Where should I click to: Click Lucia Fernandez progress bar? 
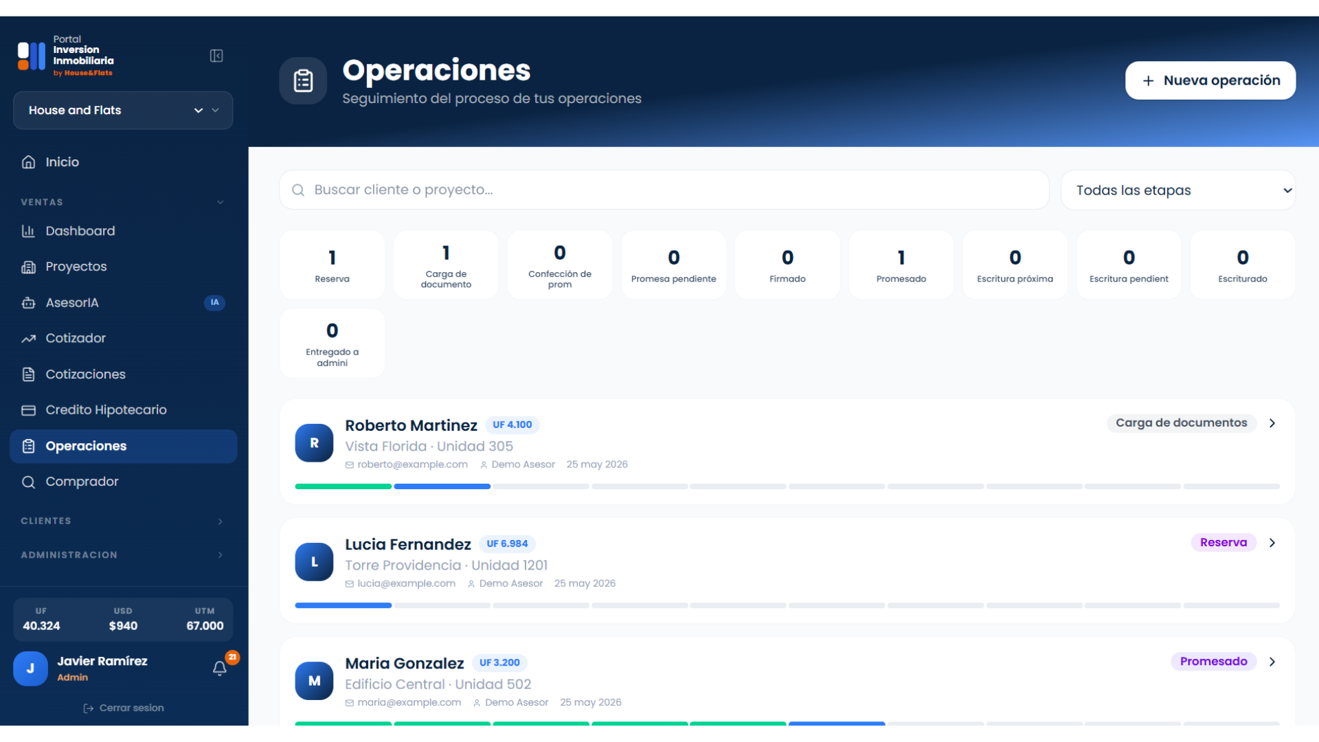pos(787,605)
